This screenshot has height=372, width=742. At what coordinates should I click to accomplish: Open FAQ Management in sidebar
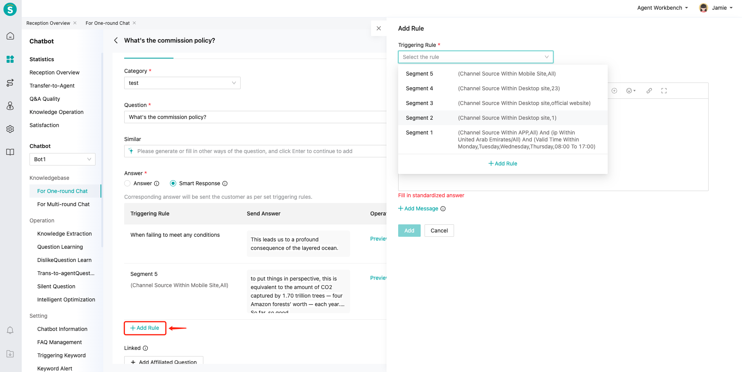point(59,342)
